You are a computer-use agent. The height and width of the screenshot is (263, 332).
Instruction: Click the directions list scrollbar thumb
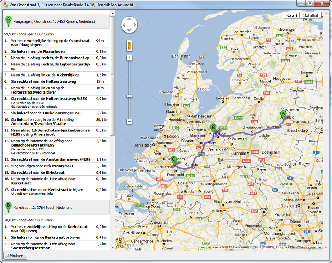(113, 76)
